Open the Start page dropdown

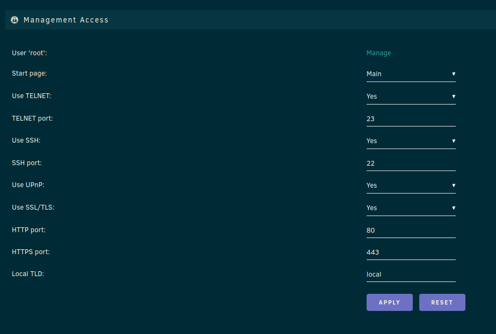(x=411, y=75)
